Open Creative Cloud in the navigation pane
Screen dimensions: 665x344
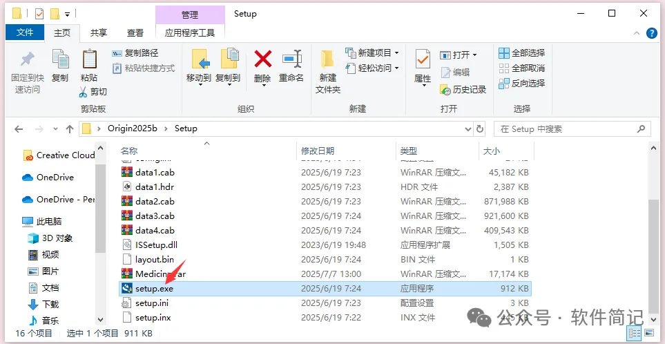pos(59,155)
